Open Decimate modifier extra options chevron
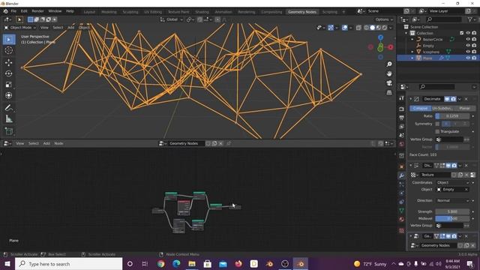Screen dimensions: 480x270 (x=460, y=99)
